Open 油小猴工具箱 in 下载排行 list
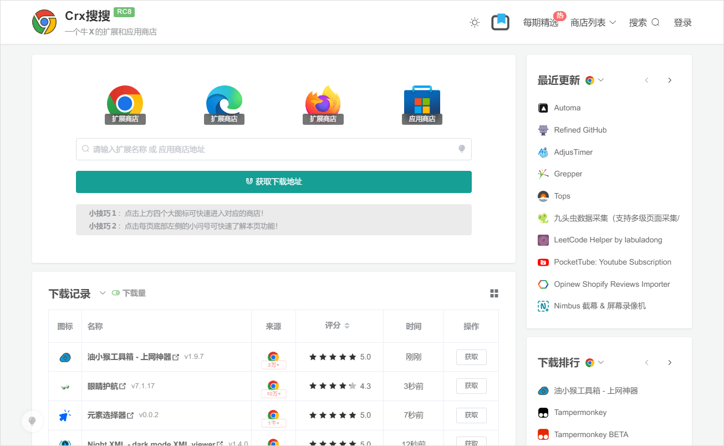724x446 pixels. [x=596, y=391]
